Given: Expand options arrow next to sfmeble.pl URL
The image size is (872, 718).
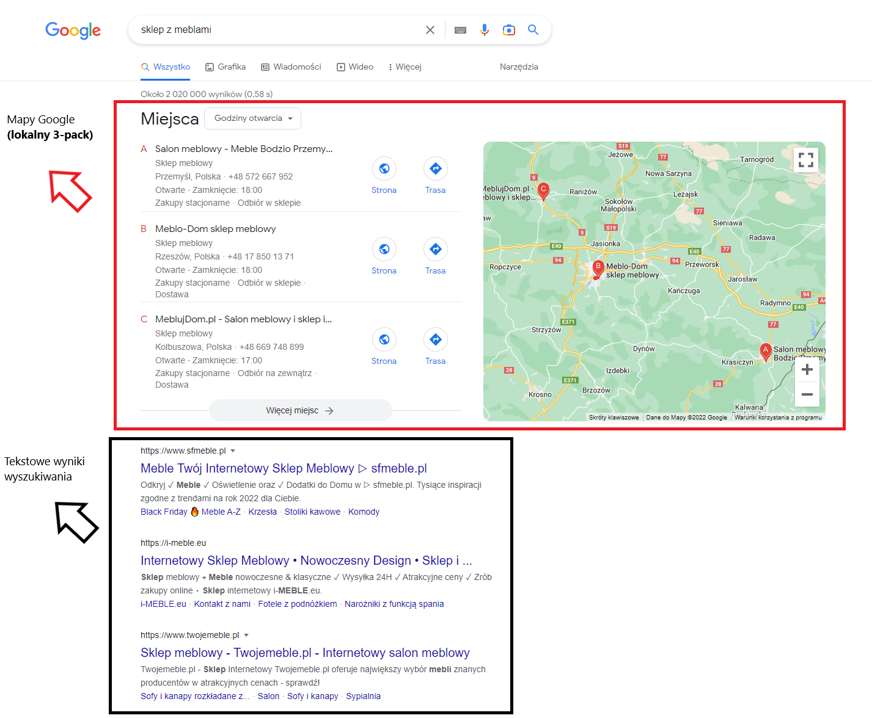Looking at the screenshot, I should point(233,451).
